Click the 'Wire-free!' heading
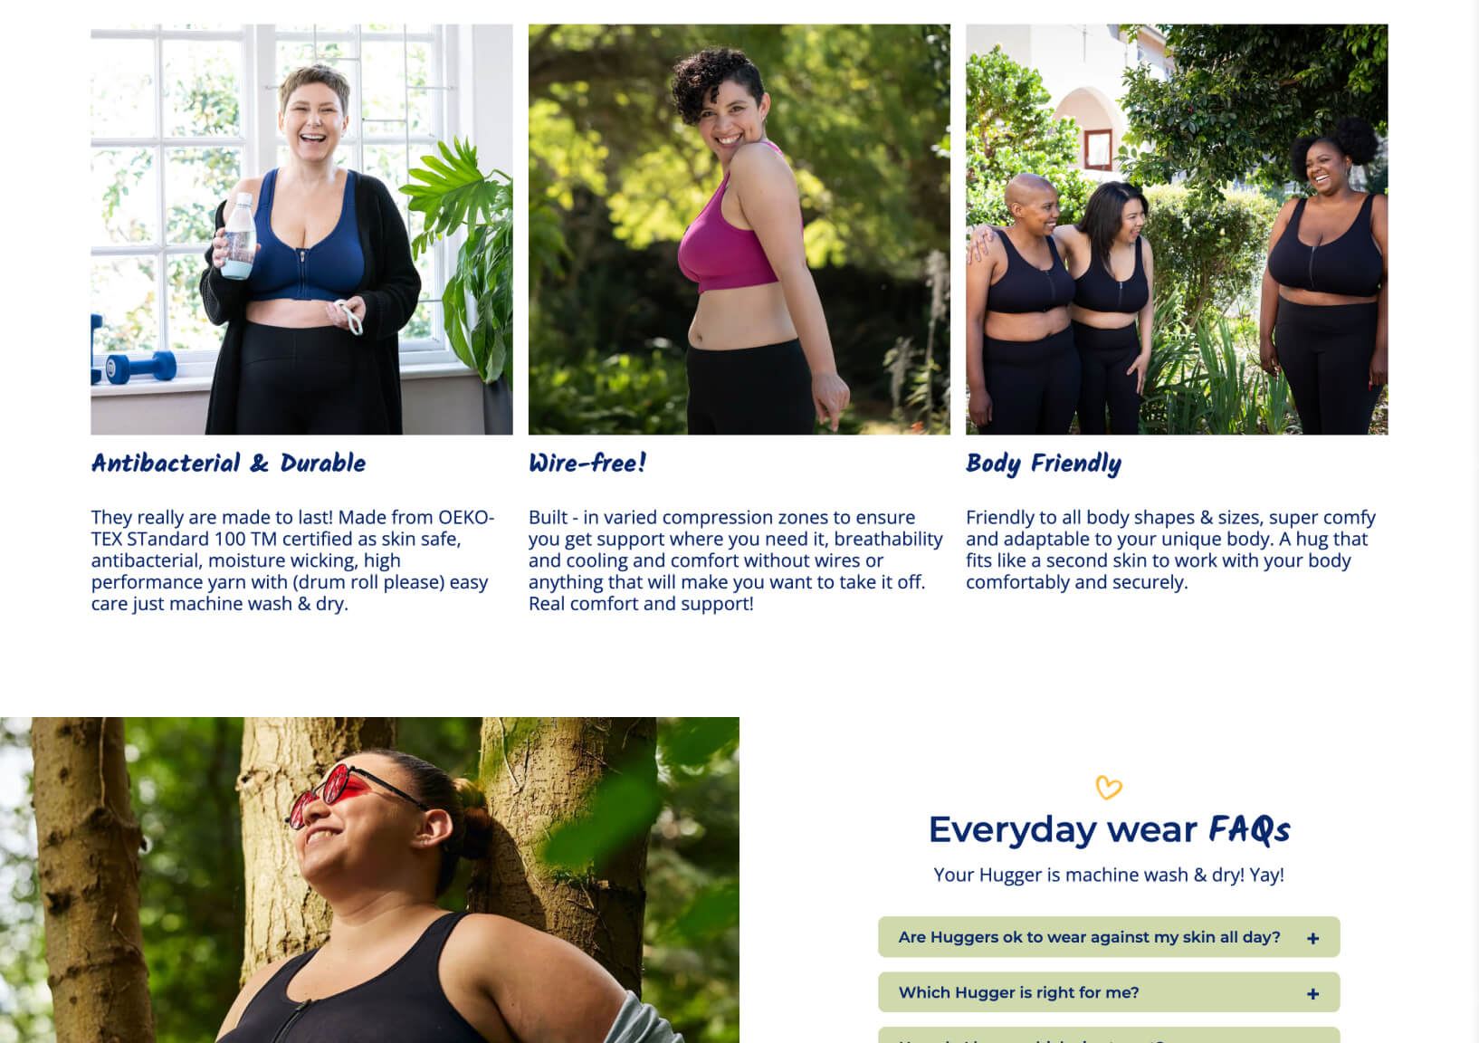This screenshot has width=1479, height=1043. [587, 464]
